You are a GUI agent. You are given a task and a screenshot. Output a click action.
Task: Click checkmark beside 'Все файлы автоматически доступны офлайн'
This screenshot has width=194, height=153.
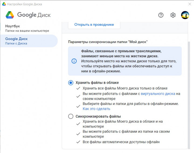78,142
